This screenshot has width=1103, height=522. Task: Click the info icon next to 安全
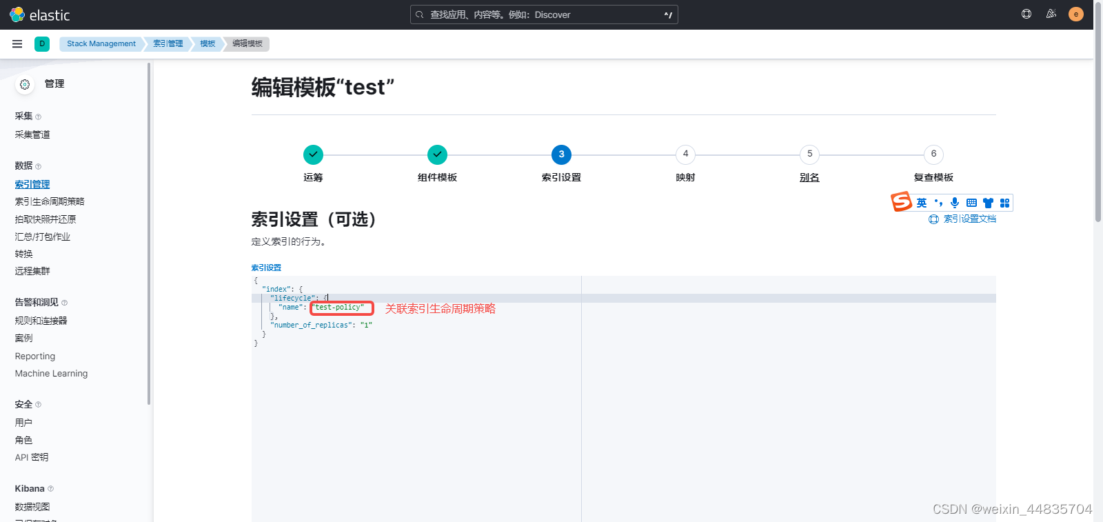38,405
